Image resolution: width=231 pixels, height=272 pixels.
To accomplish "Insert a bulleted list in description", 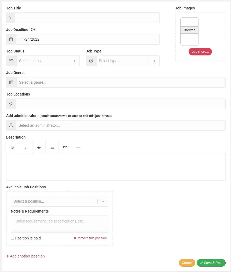I will point(52,147).
